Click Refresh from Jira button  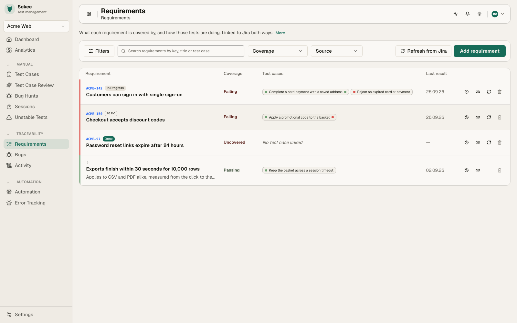pos(423,51)
